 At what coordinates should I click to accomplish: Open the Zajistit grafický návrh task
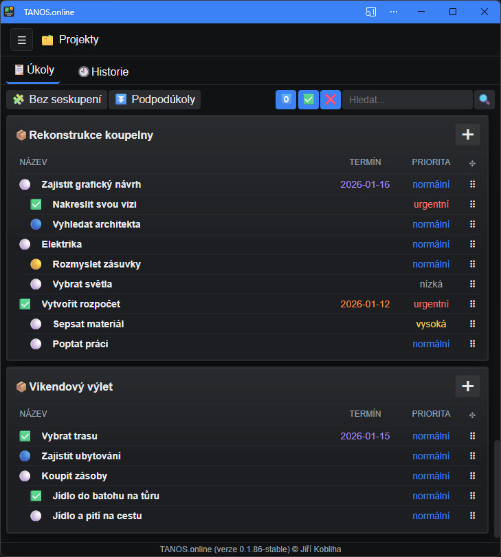click(91, 184)
